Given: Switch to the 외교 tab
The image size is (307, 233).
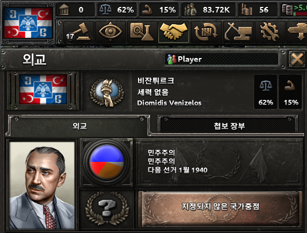Looking at the screenshot, I should [x=79, y=126].
